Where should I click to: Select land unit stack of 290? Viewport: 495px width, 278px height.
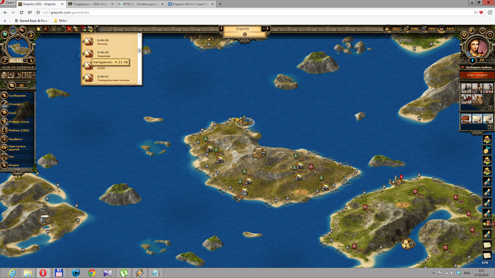pyautogui.click(x=466, y=99)
